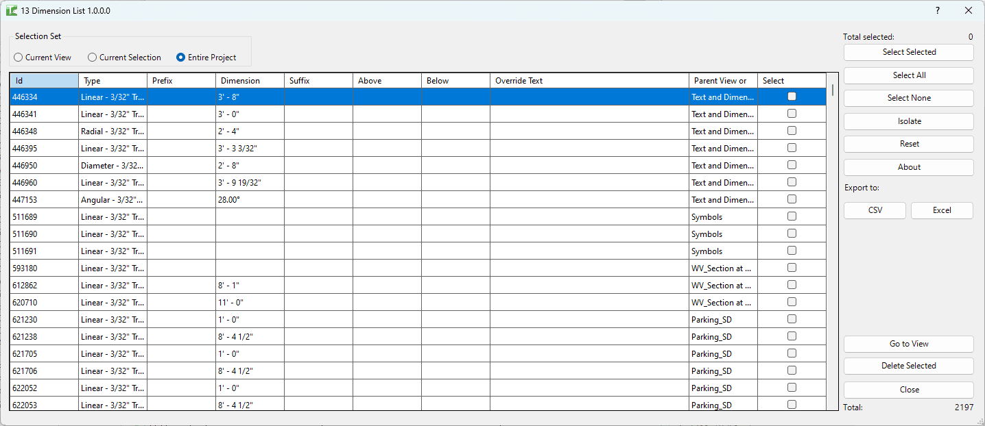Image resolution: width=985 pixels, height=426 pixels.
Task: Click the Below column header
Action: 456,81
